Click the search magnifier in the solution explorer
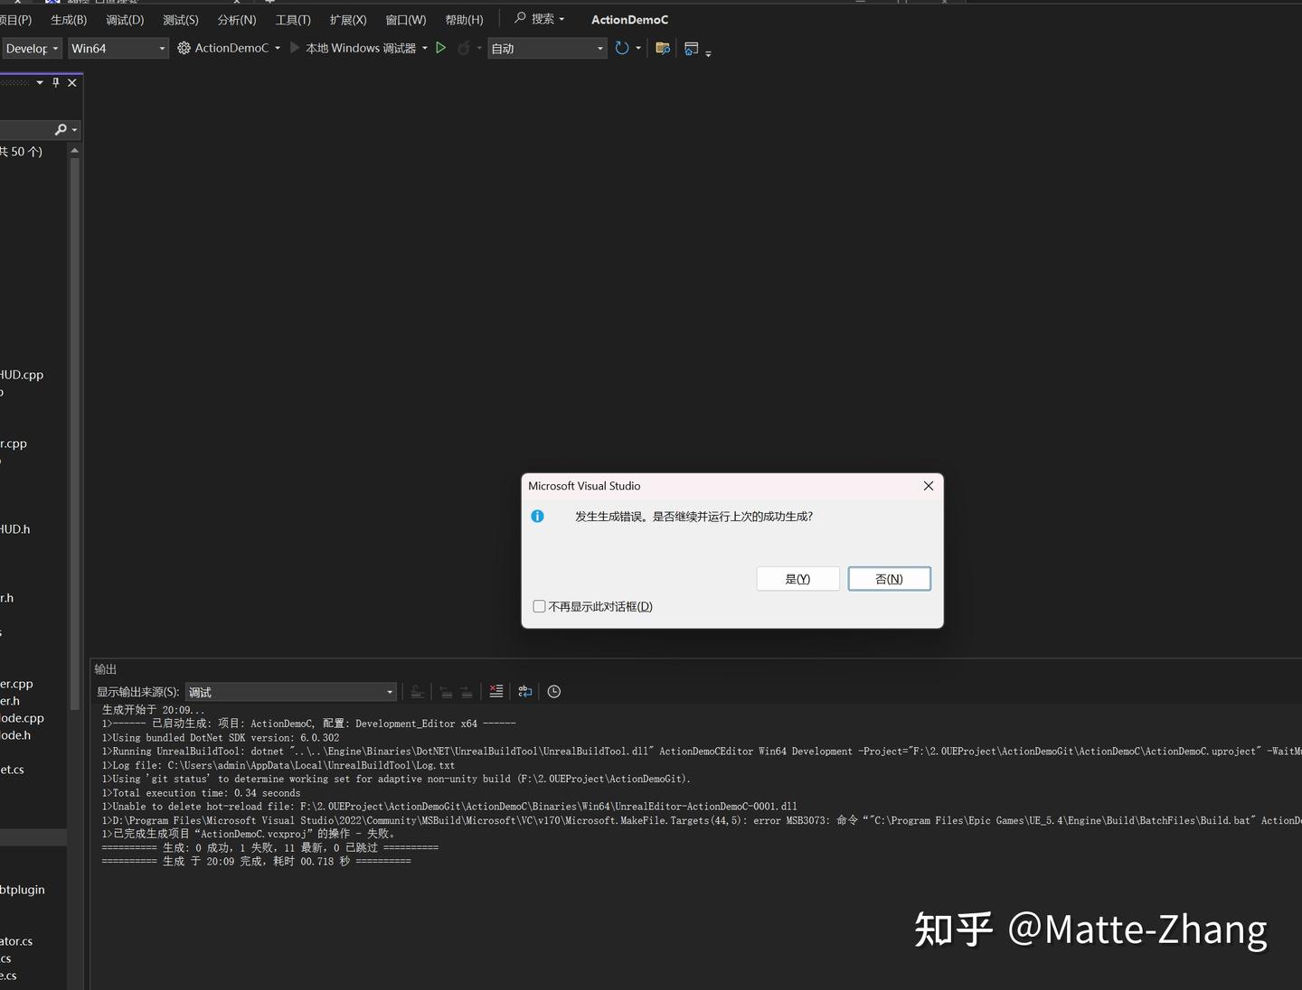The height and width of the screenshot is (990, 1302). [x=61, y=129]
